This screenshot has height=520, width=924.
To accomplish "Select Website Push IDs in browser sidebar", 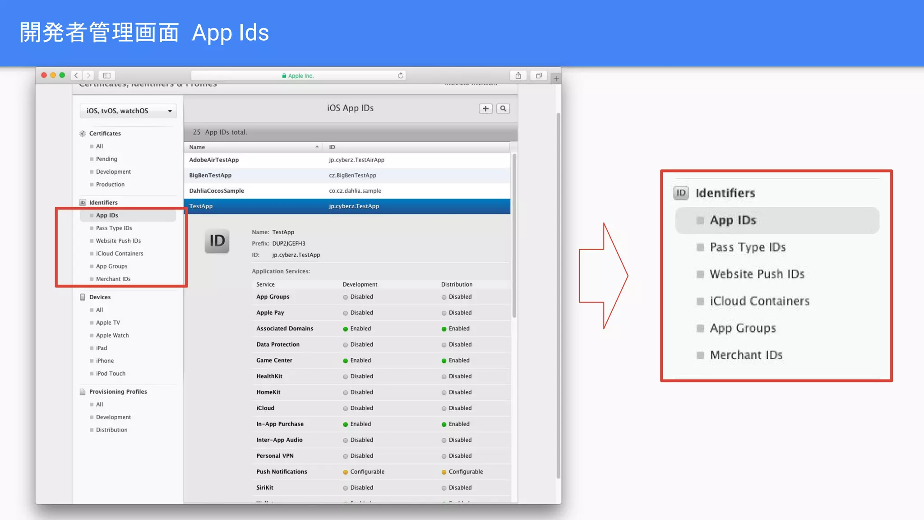I will (118, 241).
